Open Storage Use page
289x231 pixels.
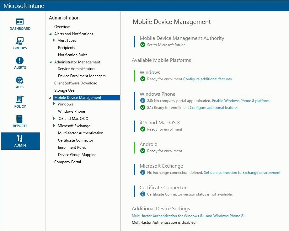click(64, 90)
